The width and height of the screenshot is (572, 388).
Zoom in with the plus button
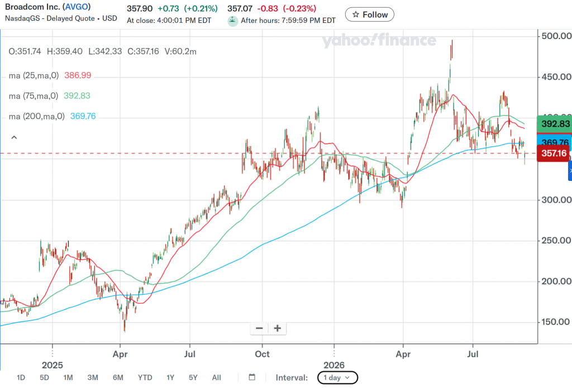pos(277,328)
